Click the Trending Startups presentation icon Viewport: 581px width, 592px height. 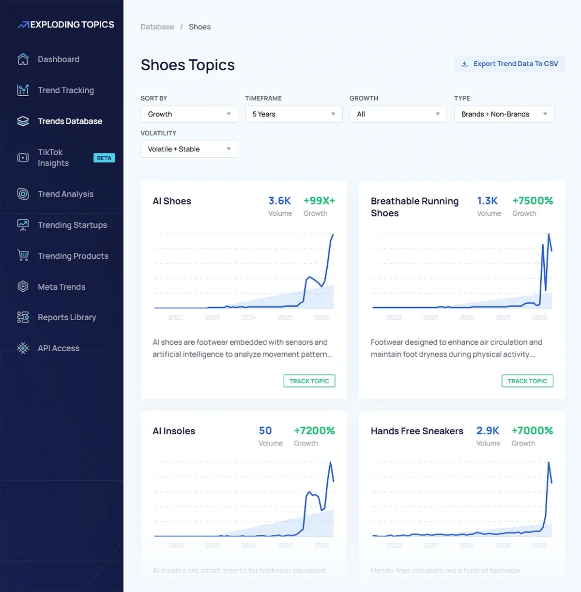23,225
